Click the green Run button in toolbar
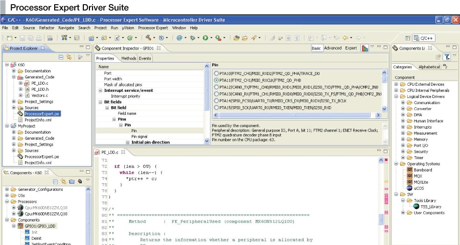460x245 pixels. click(205, 38)
